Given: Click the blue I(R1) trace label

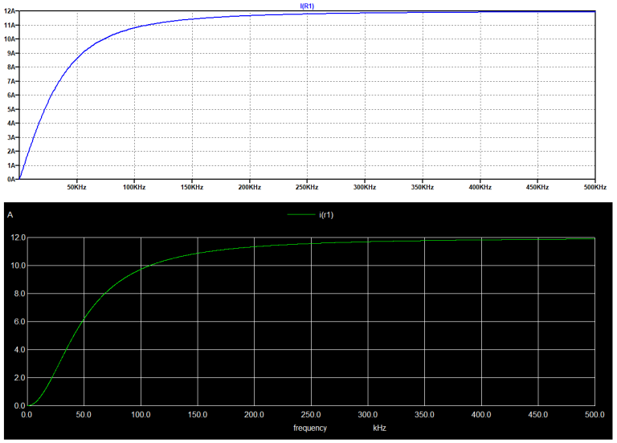Looking at the screenshot, I should (307, 6).
